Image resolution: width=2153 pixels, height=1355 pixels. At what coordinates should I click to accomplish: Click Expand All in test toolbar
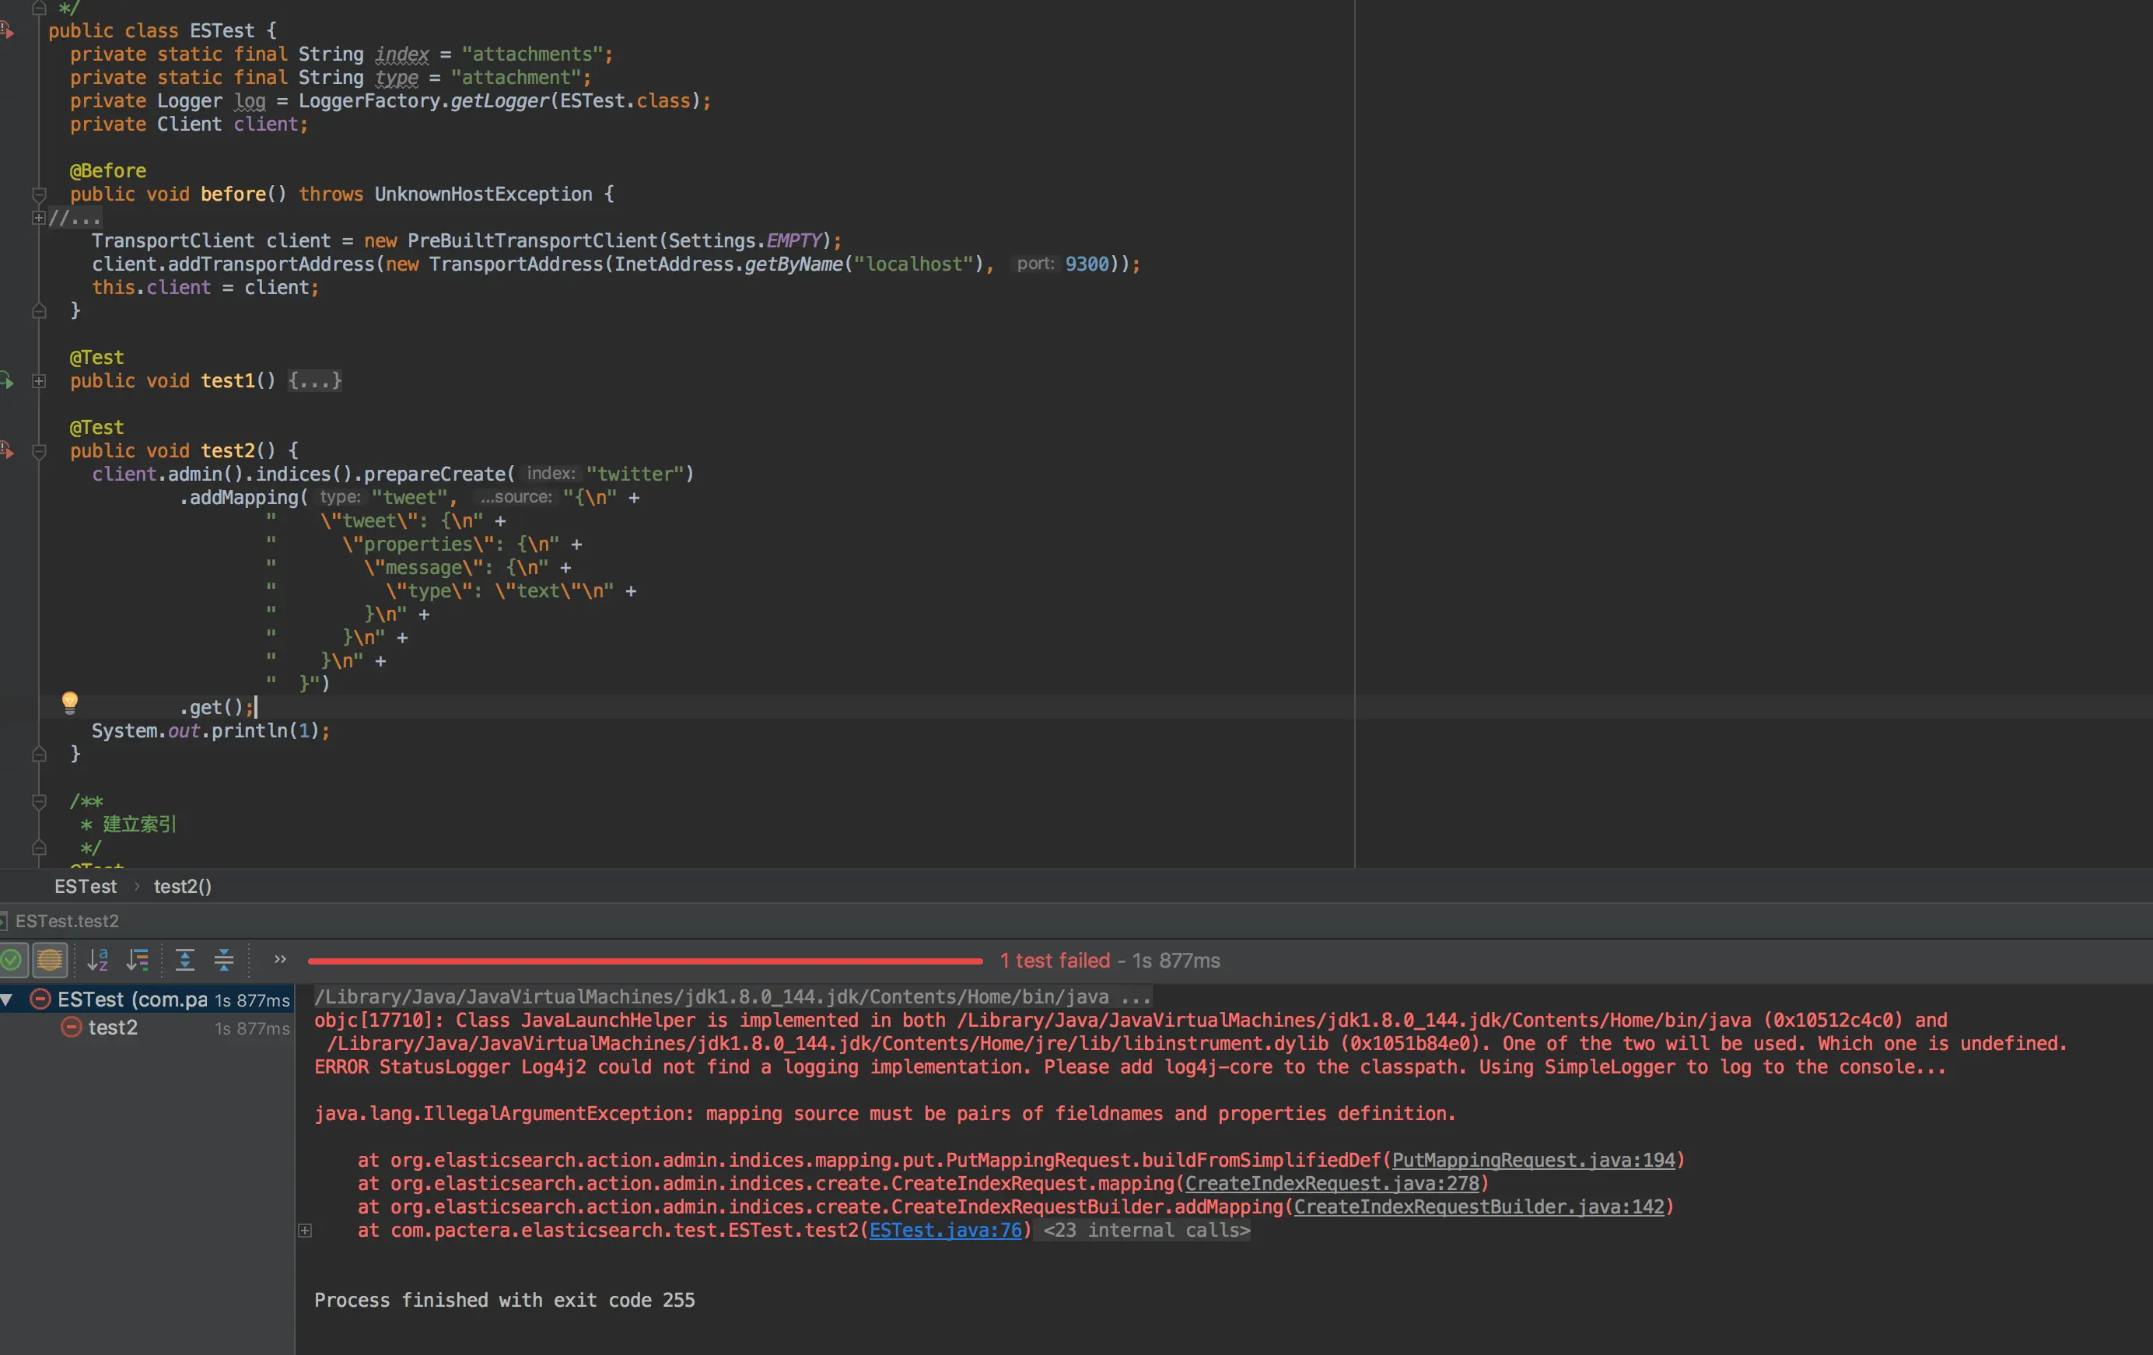[x=185, y=961]
